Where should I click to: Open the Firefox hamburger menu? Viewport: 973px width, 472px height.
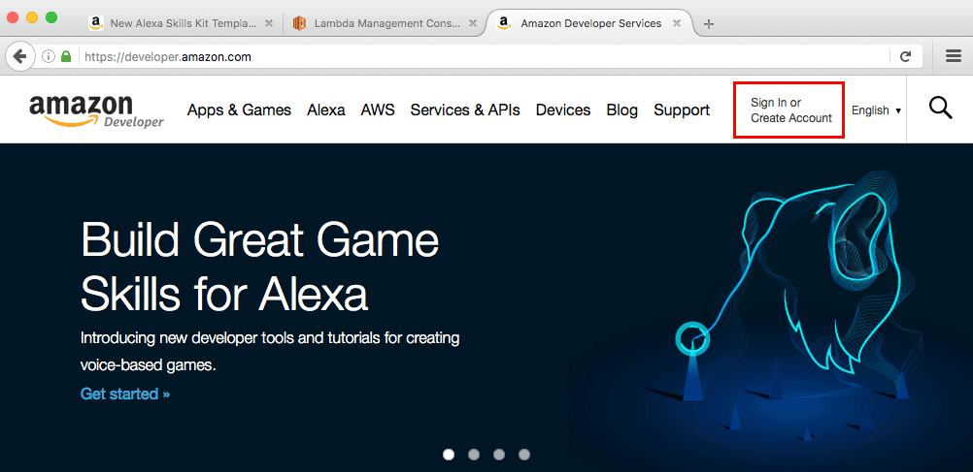tap(953, 56)
